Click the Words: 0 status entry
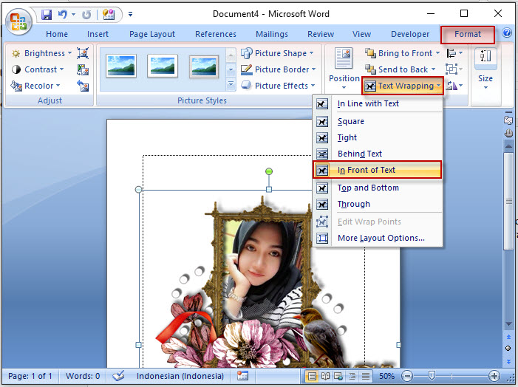The width and height of the screenshot is (518, 387). (x=83, y=376)
